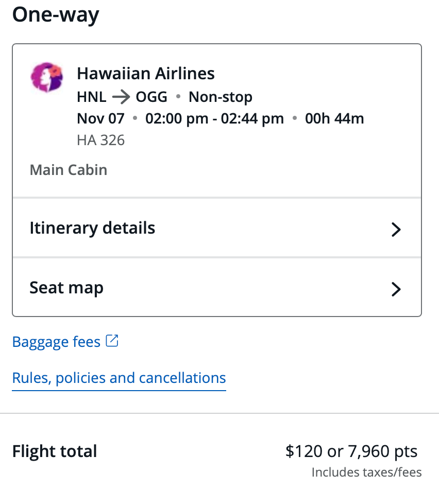Select the Non-stop label
Viewport: 439px width, 491px height.
click(221, 97)
